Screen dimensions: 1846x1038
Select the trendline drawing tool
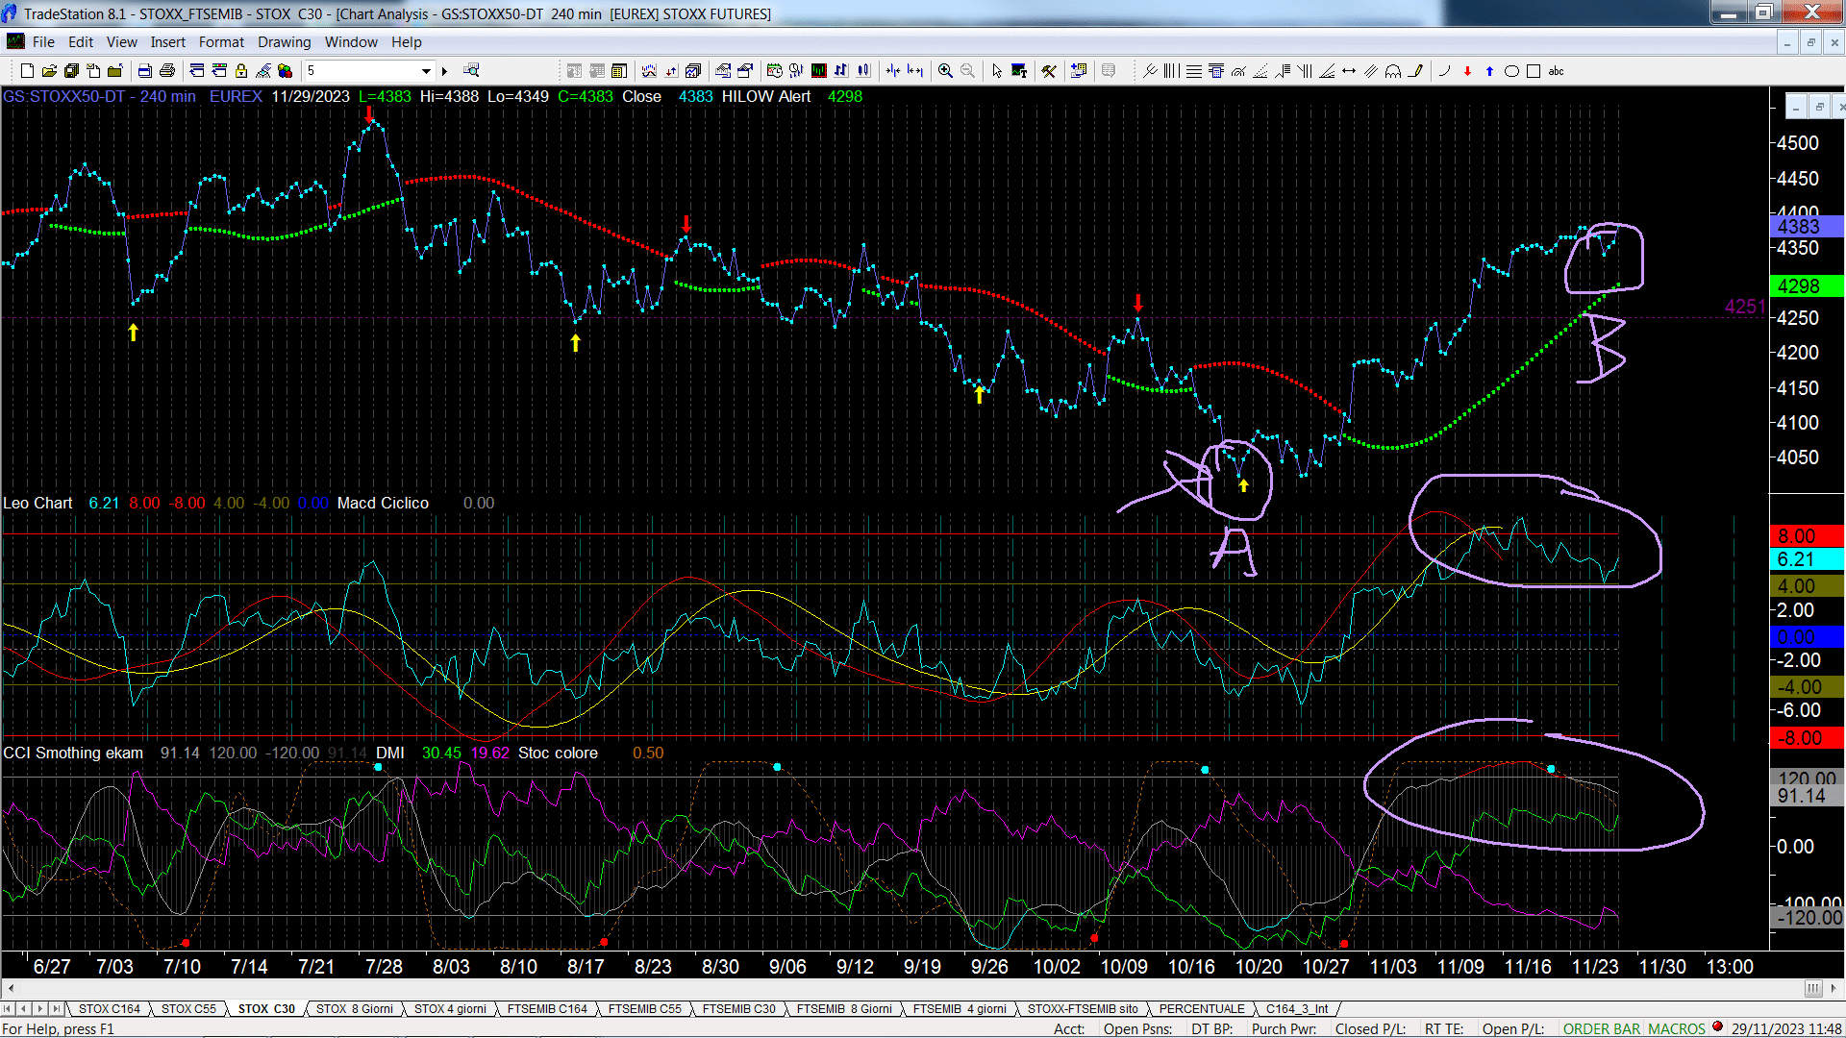click(x=1149, y=71)
